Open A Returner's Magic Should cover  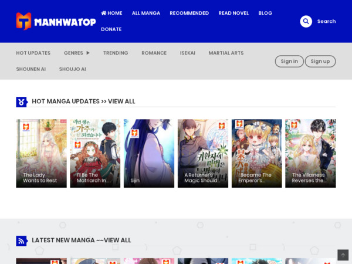203,153
